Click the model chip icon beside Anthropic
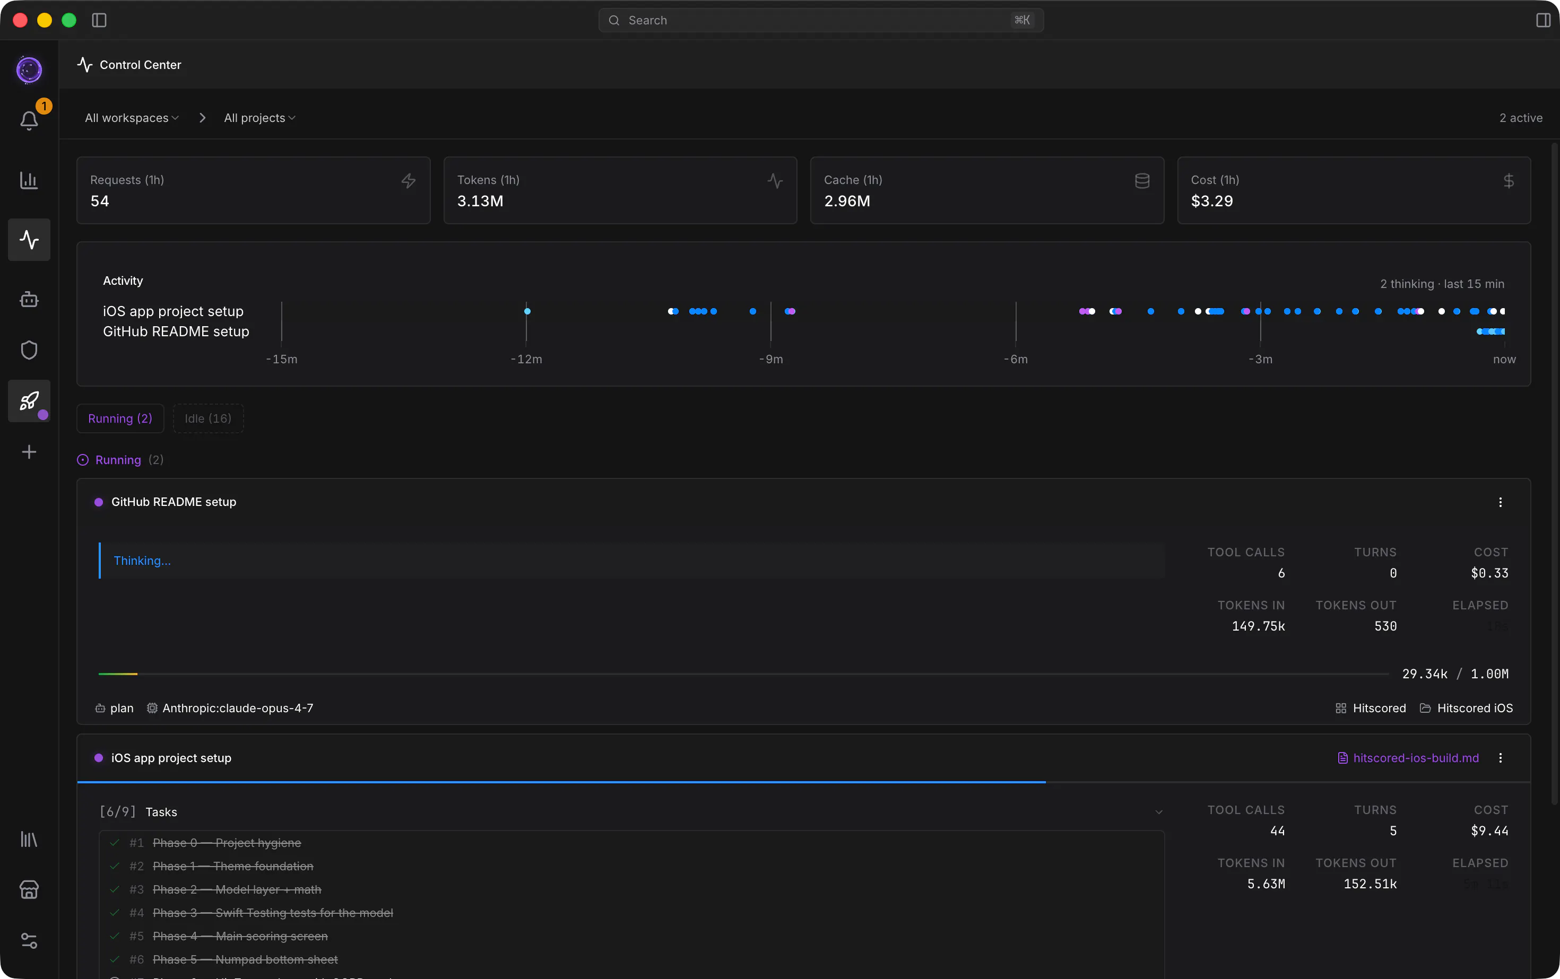The height and width of the screenshot is (979, 1560). (152, 709)
